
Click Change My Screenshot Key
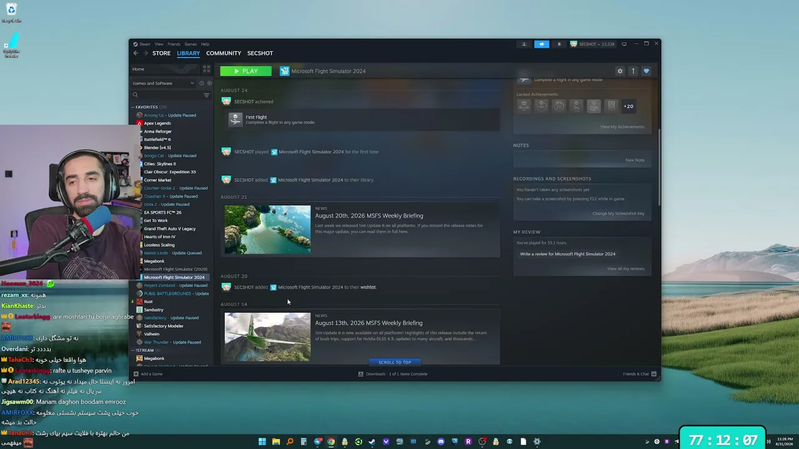click(x=618, y=213)
